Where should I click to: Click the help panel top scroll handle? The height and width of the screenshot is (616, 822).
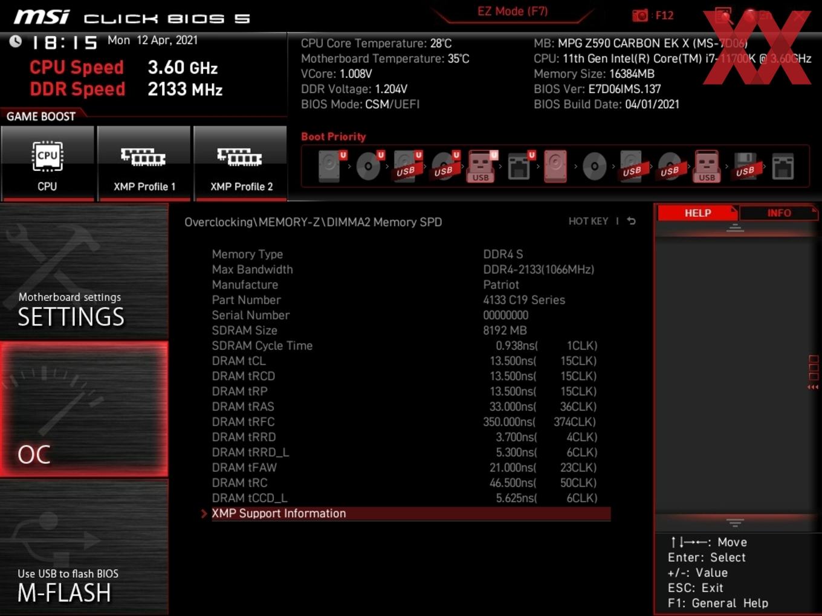coord(735,228)
